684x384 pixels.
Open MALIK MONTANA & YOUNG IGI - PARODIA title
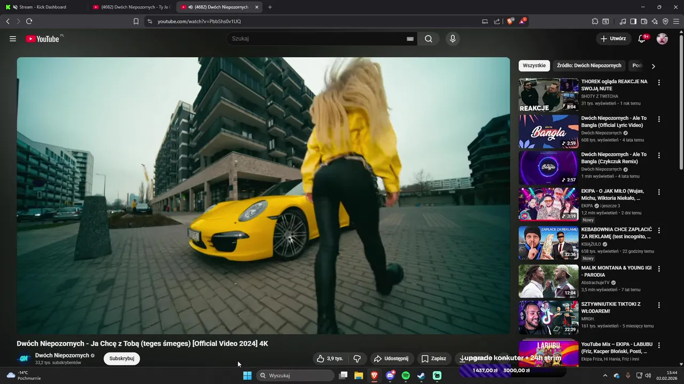(x=616, y=271)
